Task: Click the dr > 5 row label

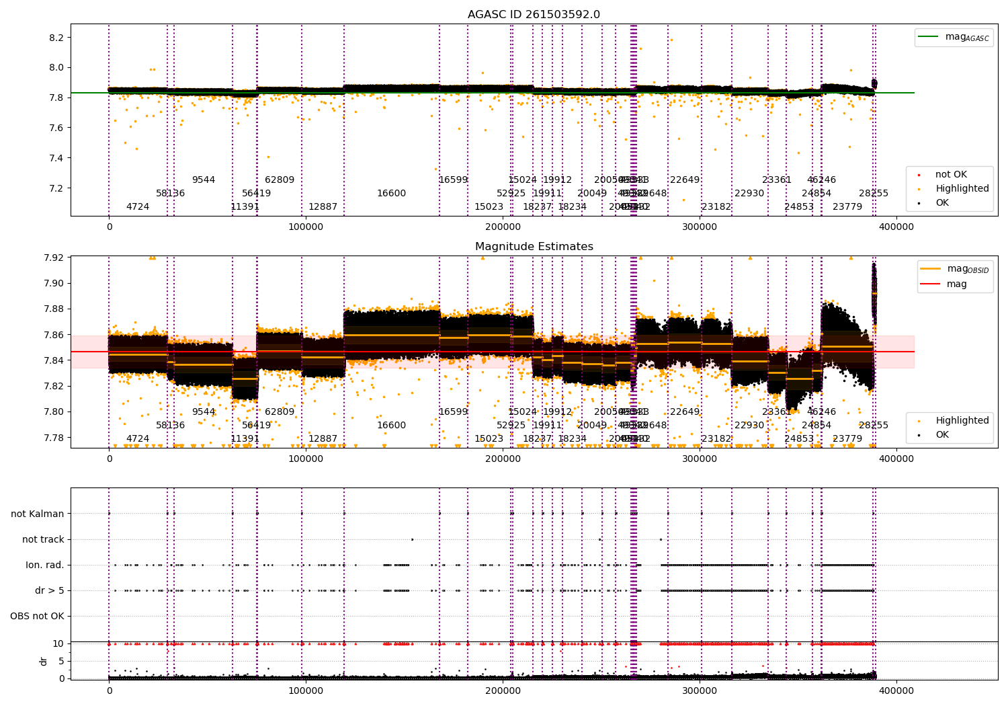Action: click(50, 591)
